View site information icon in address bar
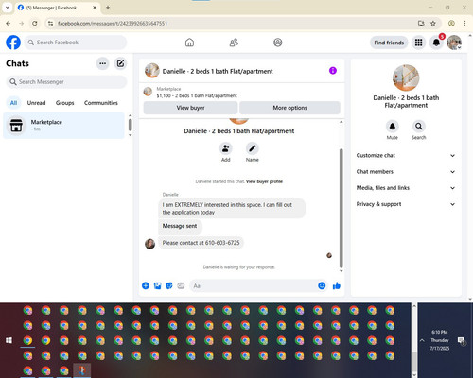The height and width of the screenshot is (378, 473). click(50, 24)
